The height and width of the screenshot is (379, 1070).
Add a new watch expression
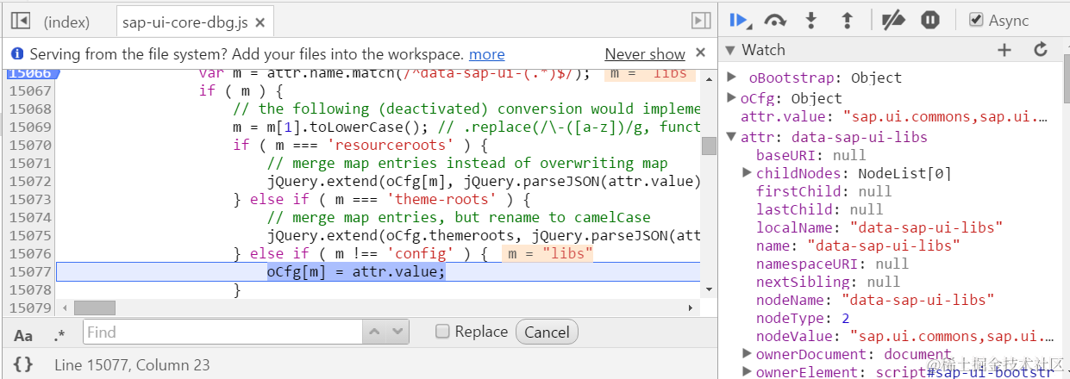[1004, 50]
